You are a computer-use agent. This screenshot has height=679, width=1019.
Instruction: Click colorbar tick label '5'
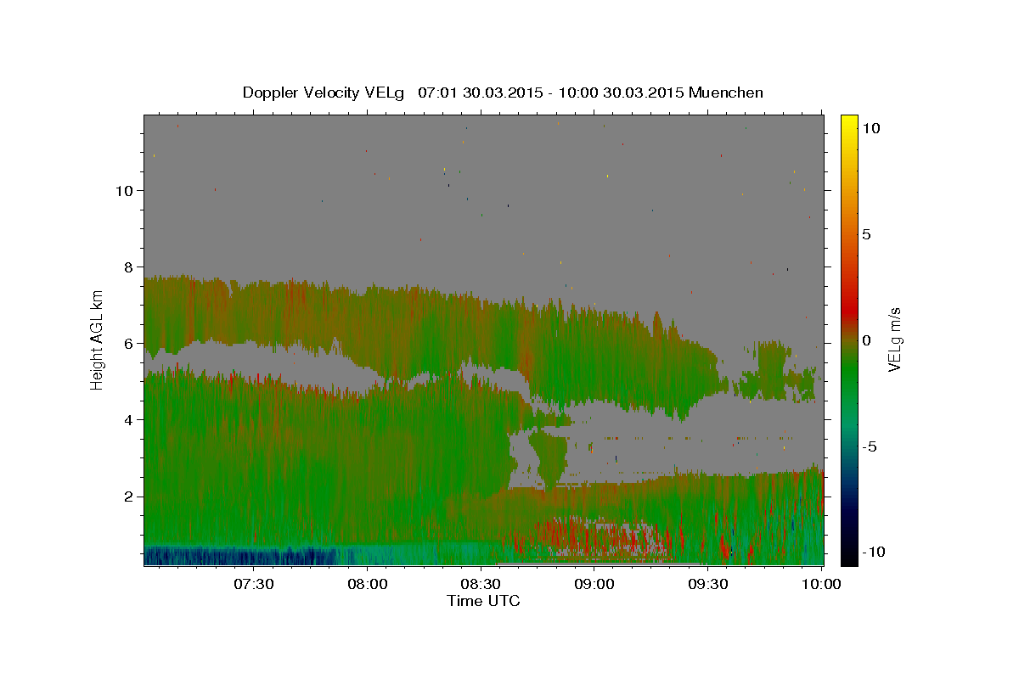tap(866, 234)
